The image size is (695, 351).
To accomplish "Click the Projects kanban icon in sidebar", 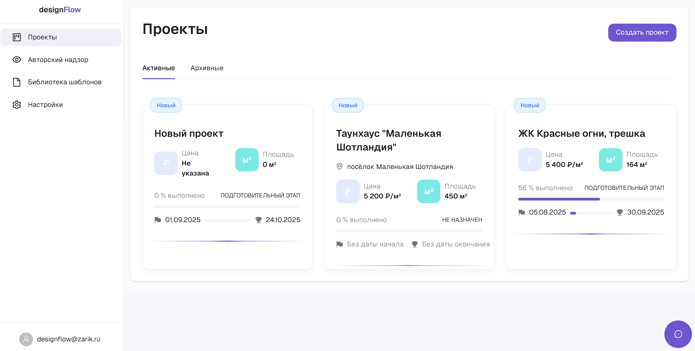I will 17,37.
